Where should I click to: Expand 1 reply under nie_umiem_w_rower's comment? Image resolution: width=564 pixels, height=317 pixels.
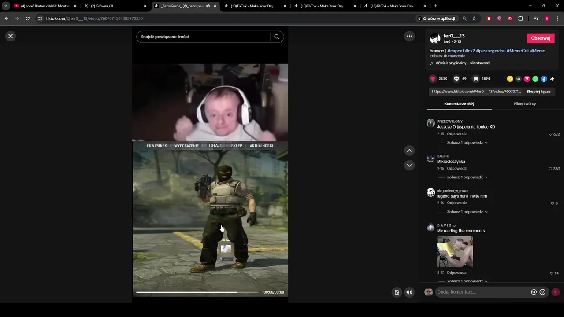coord(467,212)
